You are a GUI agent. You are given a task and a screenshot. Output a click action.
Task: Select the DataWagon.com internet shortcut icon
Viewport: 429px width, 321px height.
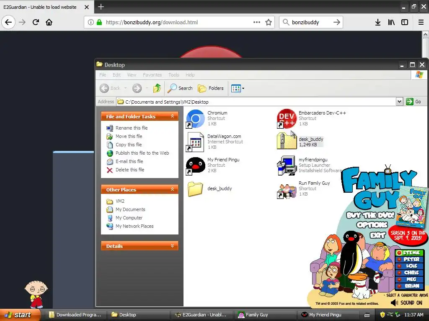click(x=195, y=142)
